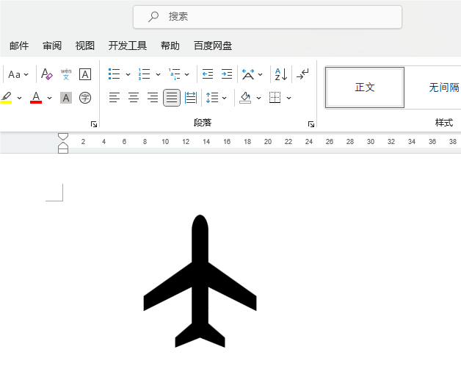Viewport: 461px width, 369px height.
Task: Switch to the 视图 tab
Action: coord(84,46)
